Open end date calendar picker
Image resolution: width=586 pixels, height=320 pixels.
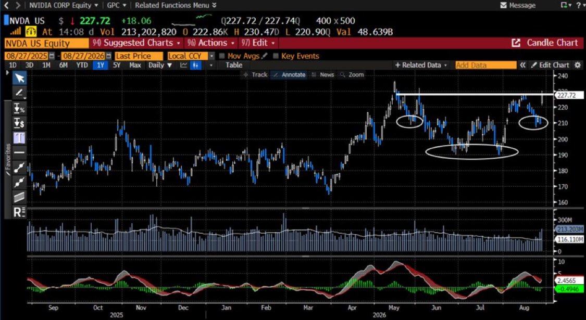(108, 56)
